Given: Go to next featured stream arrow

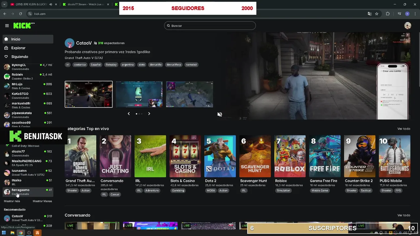Looking at the screenshot, I should point(149,114).
